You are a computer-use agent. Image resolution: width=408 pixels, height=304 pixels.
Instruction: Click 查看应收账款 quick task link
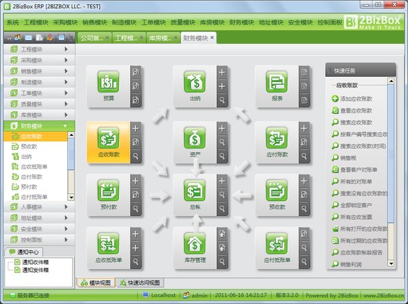point(352,111)
